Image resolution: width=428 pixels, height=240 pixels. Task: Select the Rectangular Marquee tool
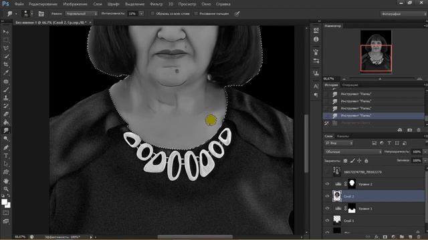coord(6,40)
